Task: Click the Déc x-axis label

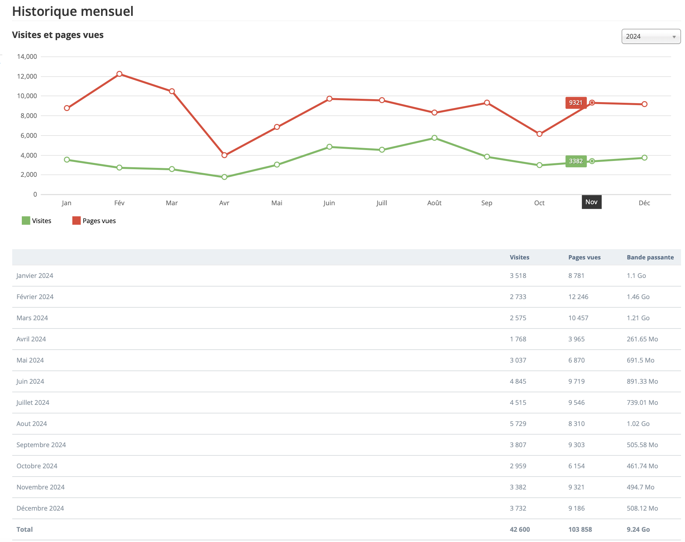Action: pos(644,203)
